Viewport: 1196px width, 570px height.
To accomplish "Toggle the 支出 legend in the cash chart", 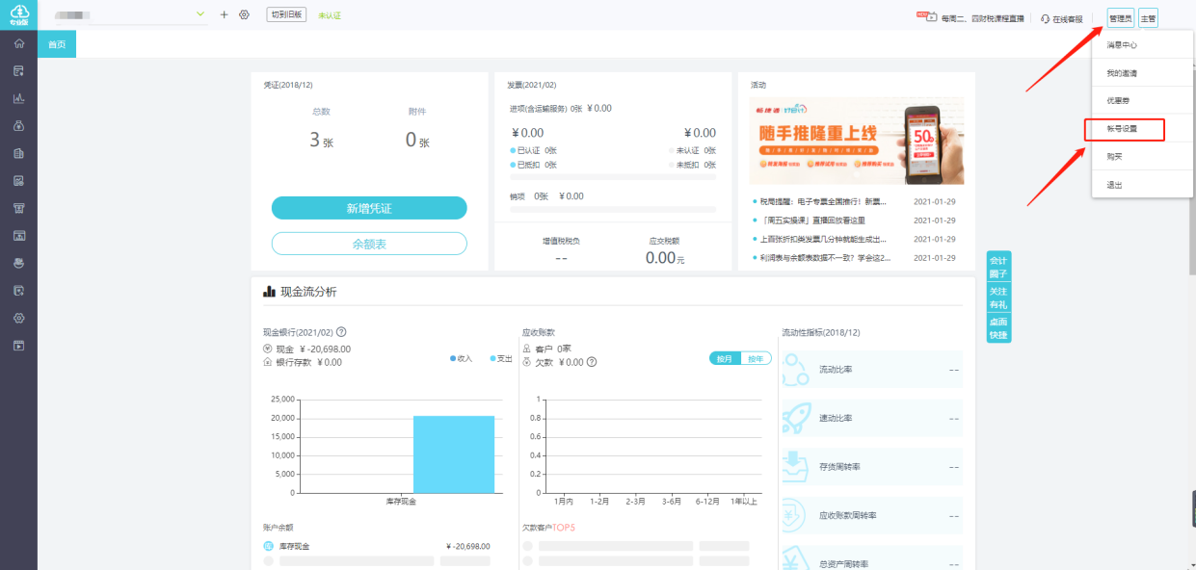I will pos(501,358).
